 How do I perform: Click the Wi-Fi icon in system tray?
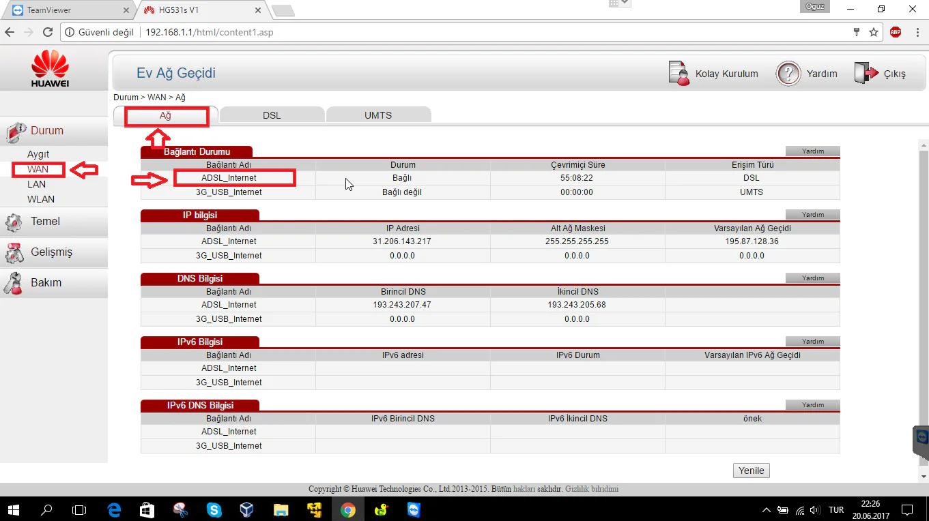pos(799,510)
